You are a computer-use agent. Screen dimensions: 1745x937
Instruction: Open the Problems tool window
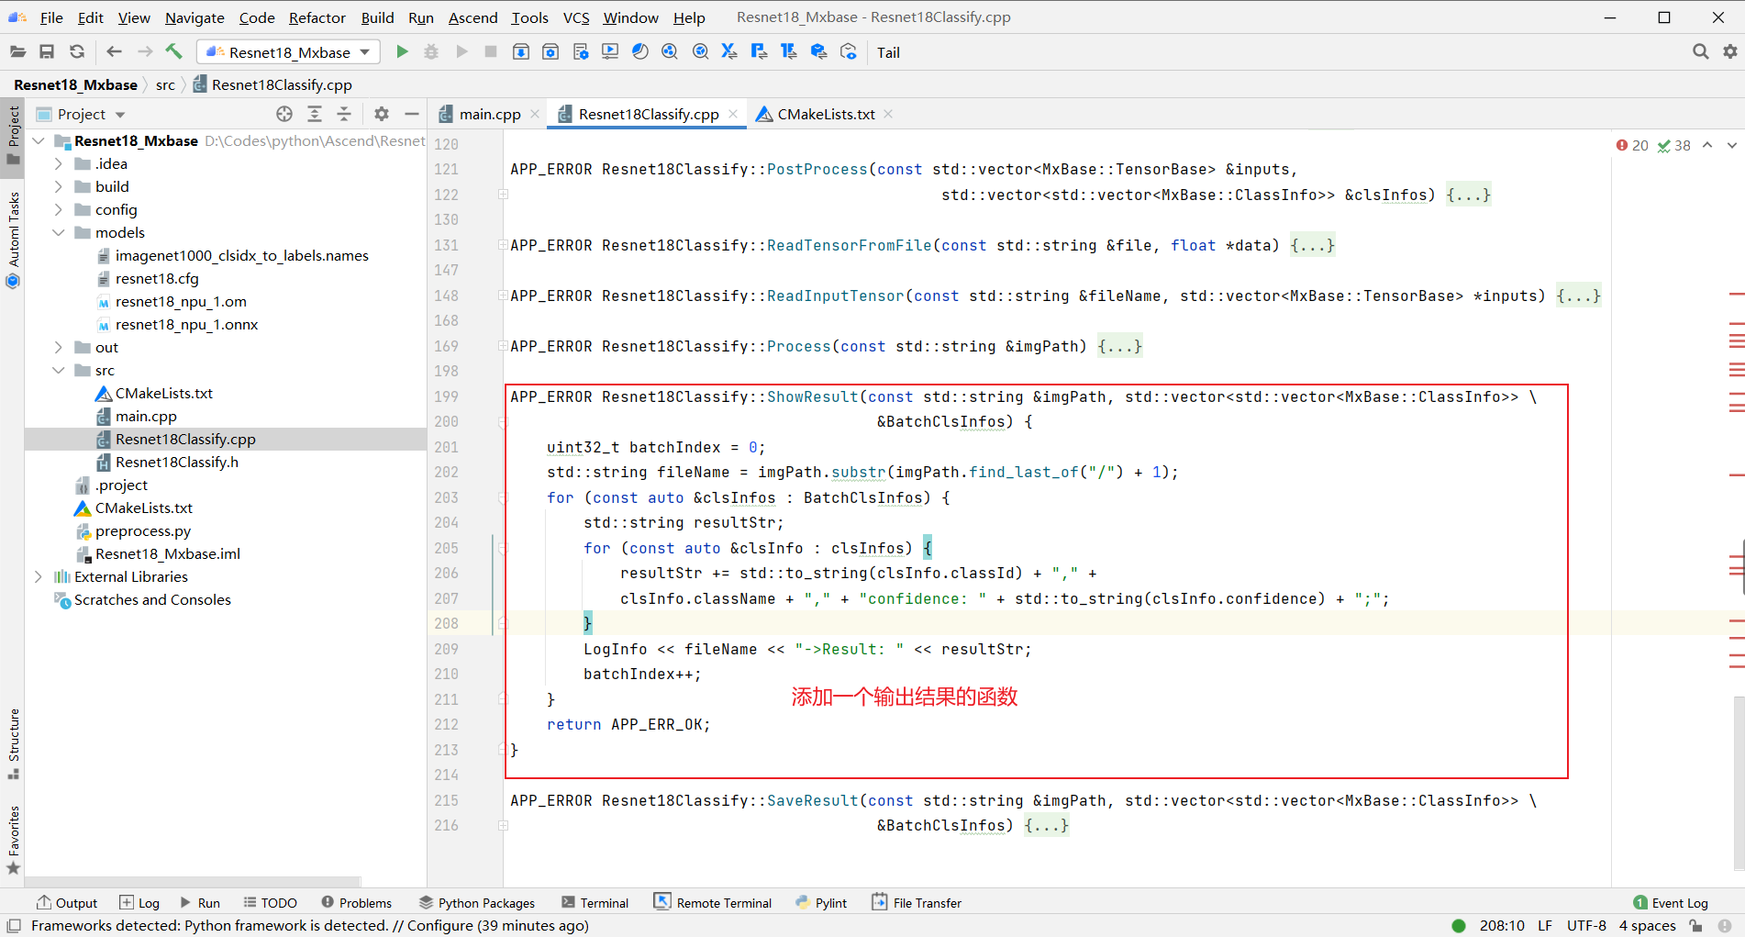pos(356,903)
